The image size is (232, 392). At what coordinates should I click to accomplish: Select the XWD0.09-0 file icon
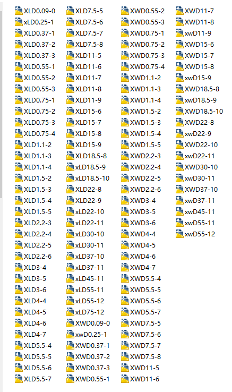70,323
